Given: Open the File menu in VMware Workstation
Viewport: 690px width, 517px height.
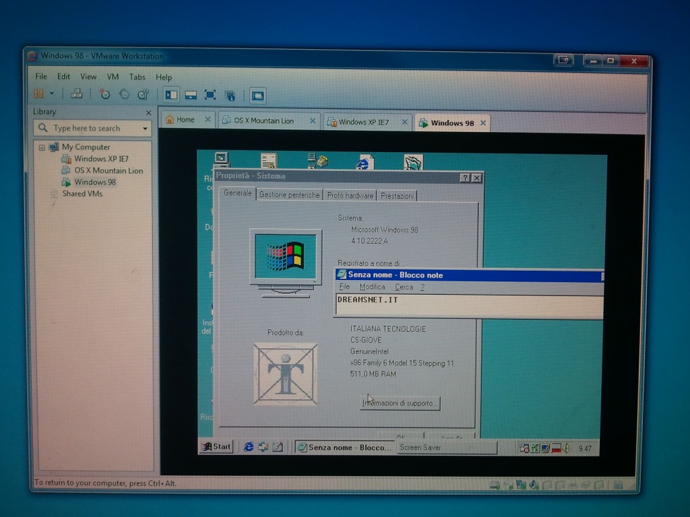Looking at the screenshot, I should (41, 77).
